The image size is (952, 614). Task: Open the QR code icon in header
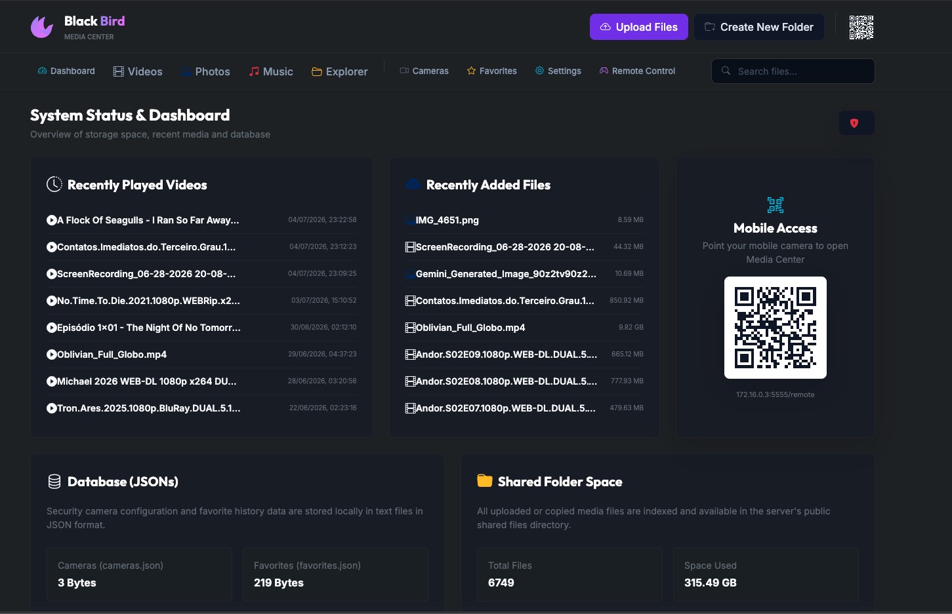click(x=861, y=28)
